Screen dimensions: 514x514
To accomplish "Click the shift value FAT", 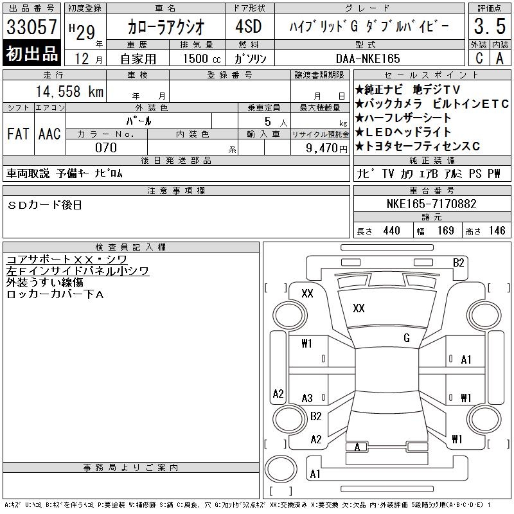I will tap(19, 134).
